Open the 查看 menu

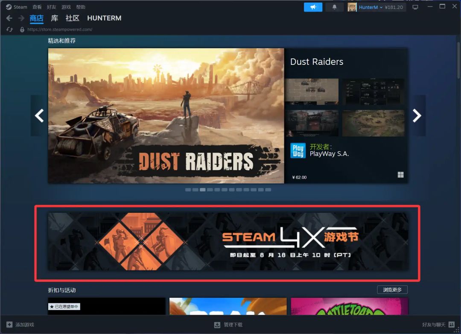(x=37, y=7)
